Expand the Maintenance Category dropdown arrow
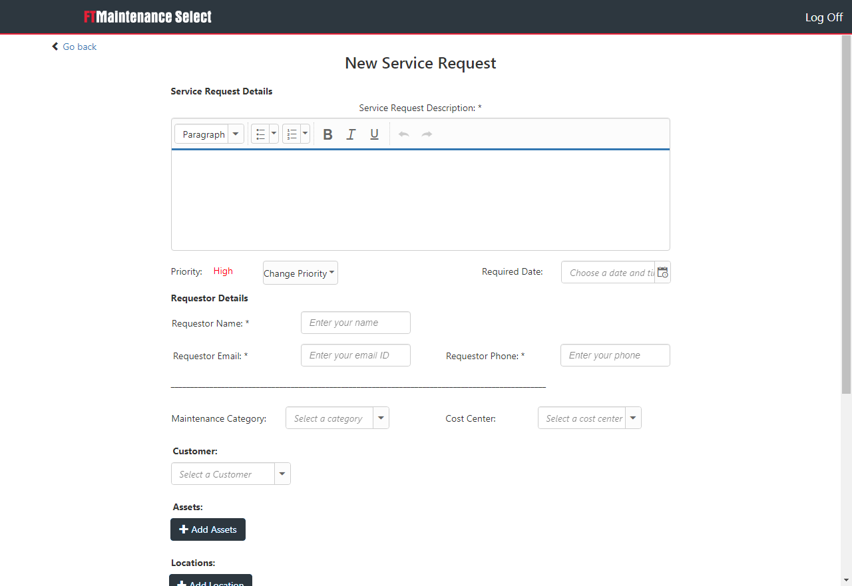852x586 pixels. 381,418
